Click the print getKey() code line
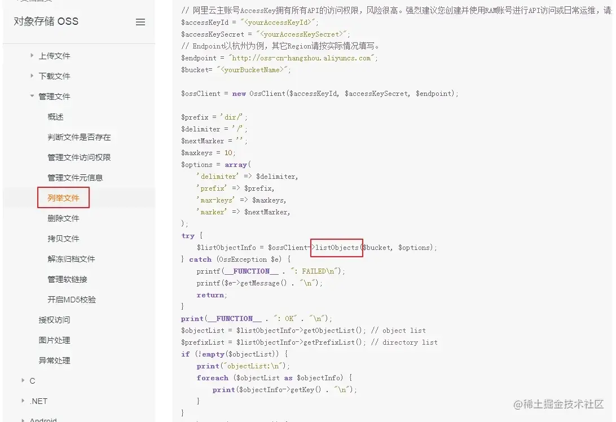616x422 pixels. [x=284, y=389]
